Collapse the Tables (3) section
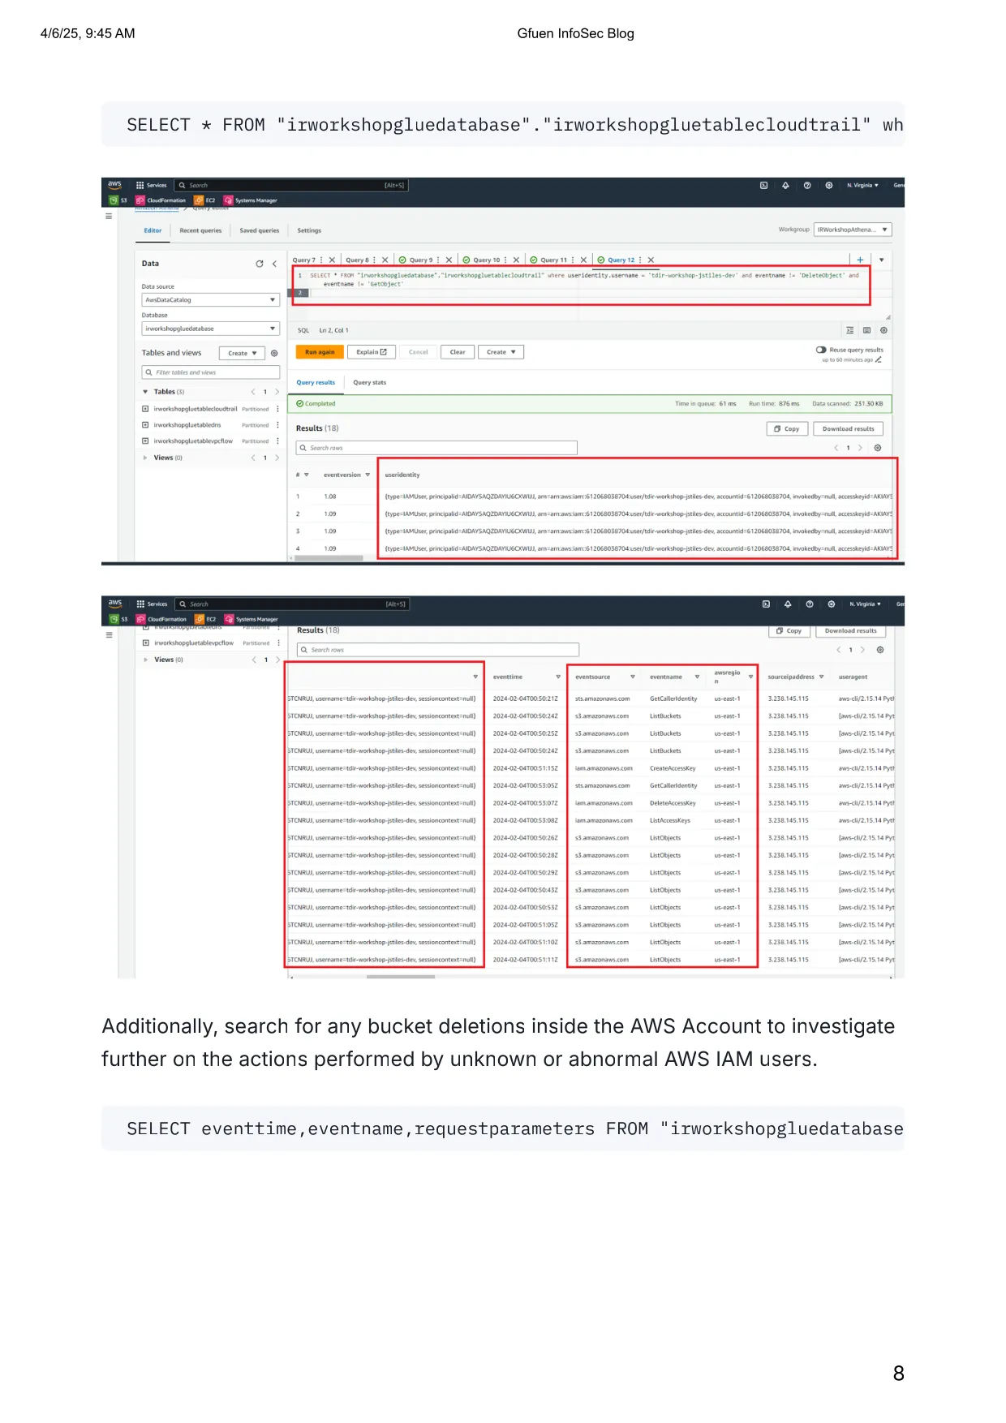Screen dimensions: 1006x1423 pyautogui.click(x=145, y=392)
